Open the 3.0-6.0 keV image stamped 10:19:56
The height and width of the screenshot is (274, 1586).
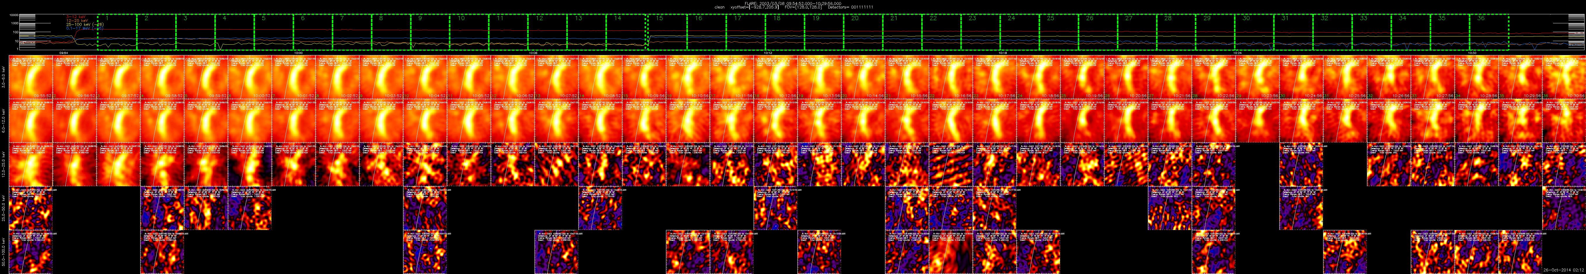point(1082,78)
